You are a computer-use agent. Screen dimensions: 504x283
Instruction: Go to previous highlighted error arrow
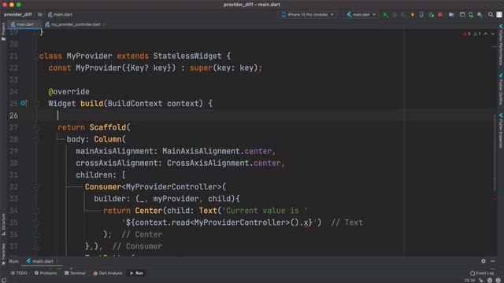point(486,34)
